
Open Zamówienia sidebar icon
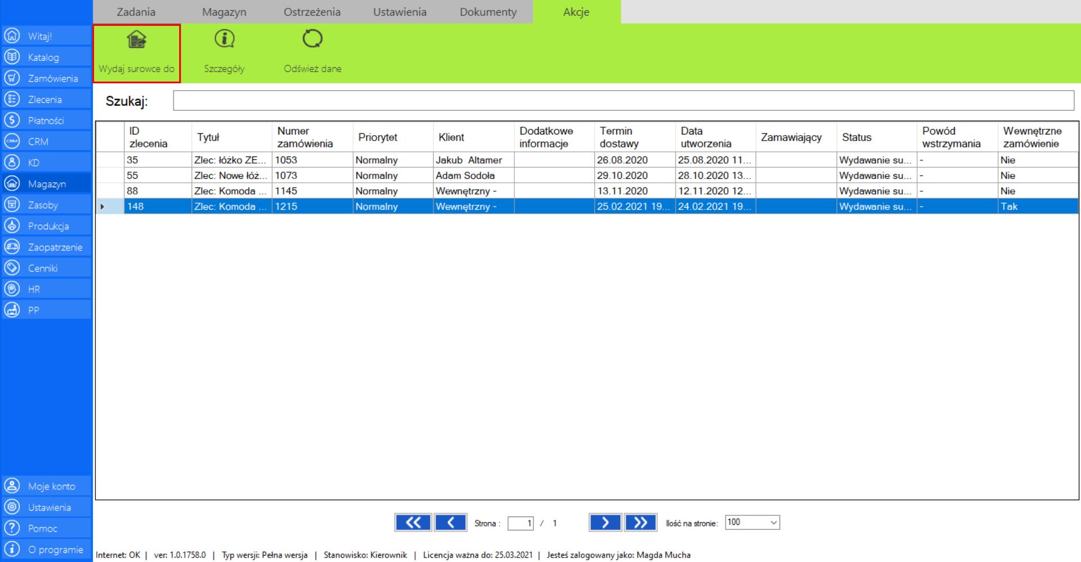(11, 78)
